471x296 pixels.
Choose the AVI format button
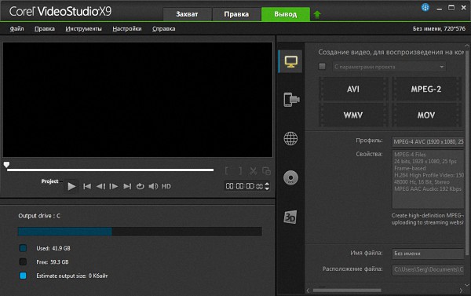pyautogui.click(x=353, y=89)
